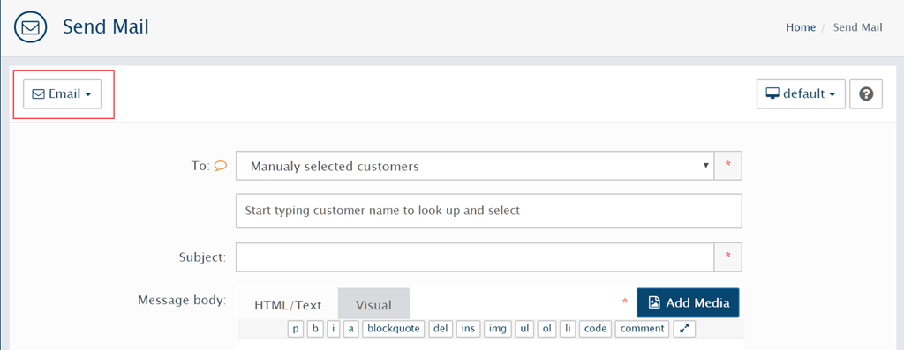Click the customer name lookup field
Screen dimensions: 904x350
[489, 211]
